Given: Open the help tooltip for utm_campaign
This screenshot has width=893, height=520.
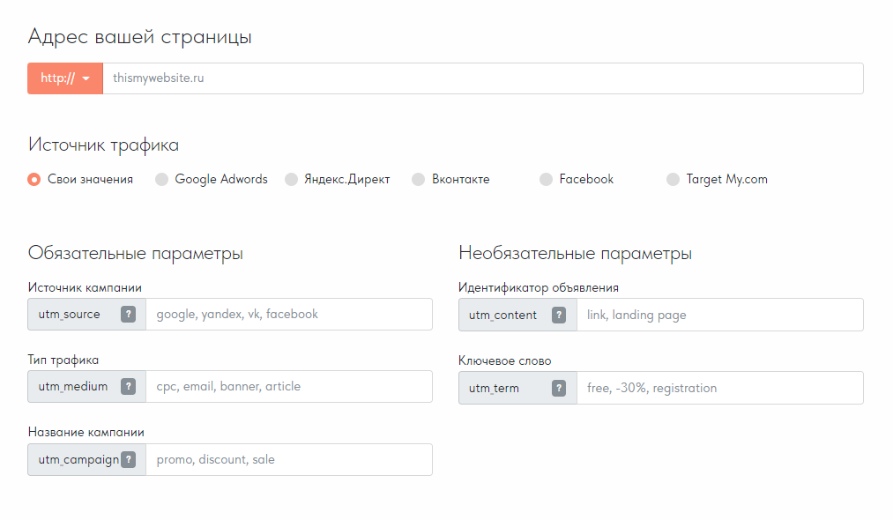Looking at the screenshot, I should coord(128,459).
